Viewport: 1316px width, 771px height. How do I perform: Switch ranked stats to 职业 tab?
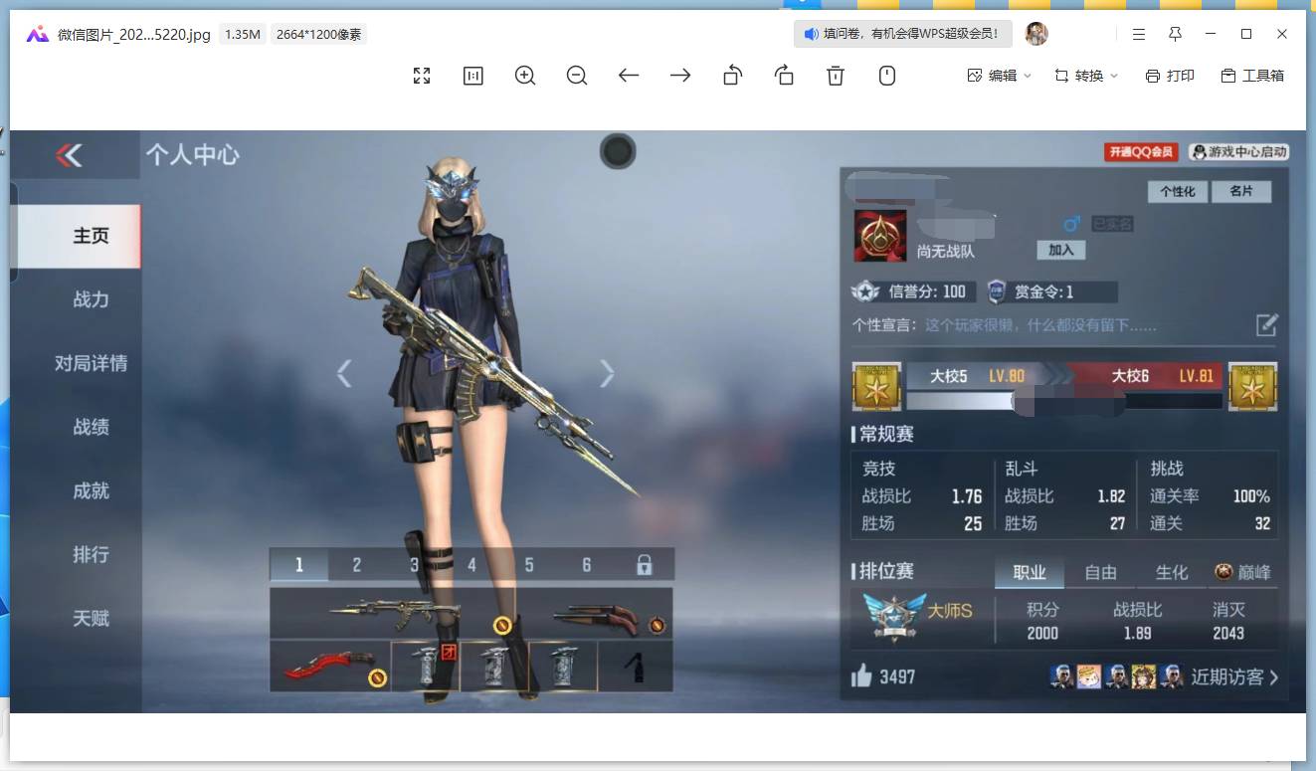pyautogui.click(x=1030, y=572)
